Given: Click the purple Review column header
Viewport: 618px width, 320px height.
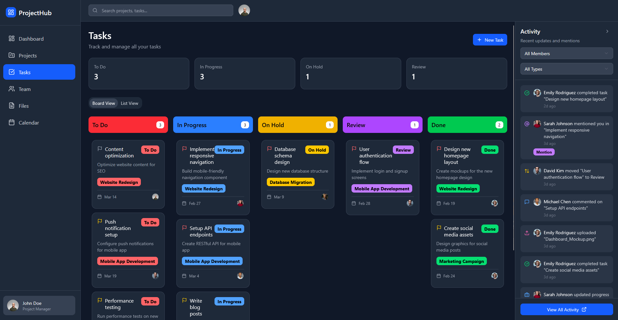Looking at the screenshot, I should tap(382, 125).
